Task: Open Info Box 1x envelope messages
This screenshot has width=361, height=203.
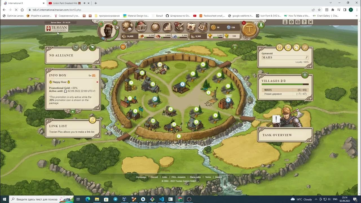Action: tap(92, 76)
